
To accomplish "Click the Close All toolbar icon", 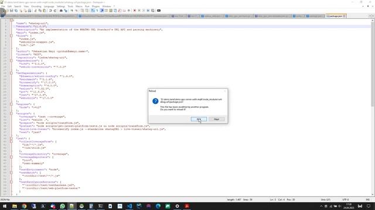I will tap(25, 10).
